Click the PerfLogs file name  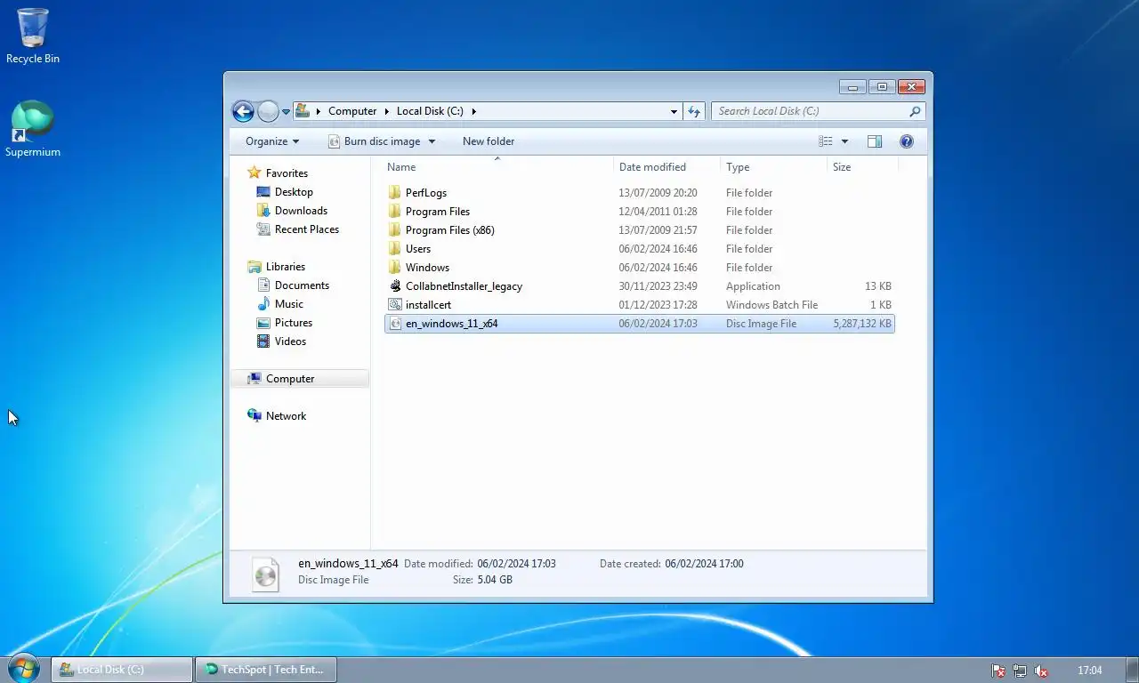point(426,193)
